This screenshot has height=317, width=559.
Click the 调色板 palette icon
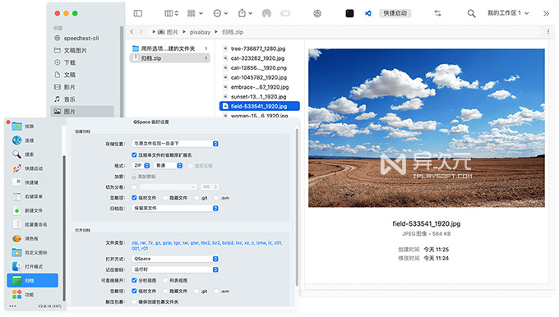tap(16, 238)
